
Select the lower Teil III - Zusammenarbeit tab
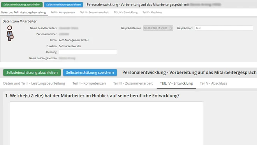tap(133, 83)
